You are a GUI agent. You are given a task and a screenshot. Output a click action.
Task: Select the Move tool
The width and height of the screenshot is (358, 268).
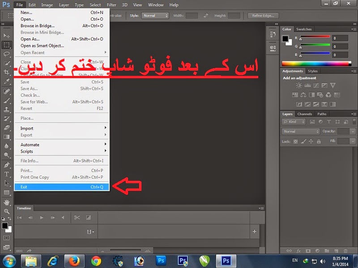pyautogui.click(x=7, y=36)
